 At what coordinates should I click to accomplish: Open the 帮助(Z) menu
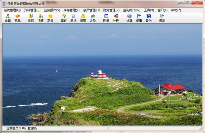pos(176,10)
